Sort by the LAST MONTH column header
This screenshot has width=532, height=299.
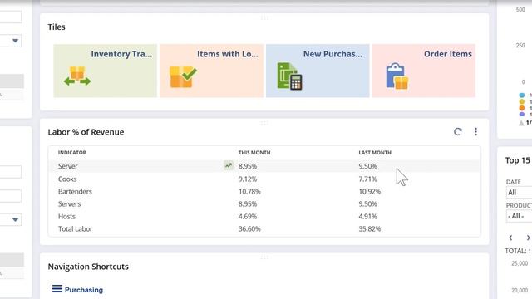tap(375, 153)
